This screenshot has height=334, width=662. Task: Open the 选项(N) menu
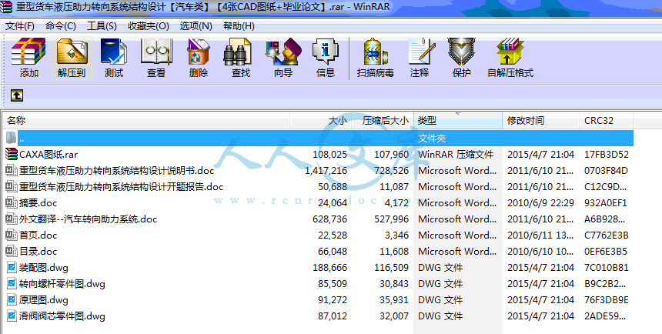tap(196, 26)
